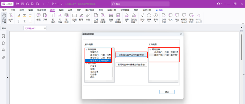Open the AI 助手 tab
The height and width of the screenshot is (104, 245).
pyautogui.click(x=159, y=10)
